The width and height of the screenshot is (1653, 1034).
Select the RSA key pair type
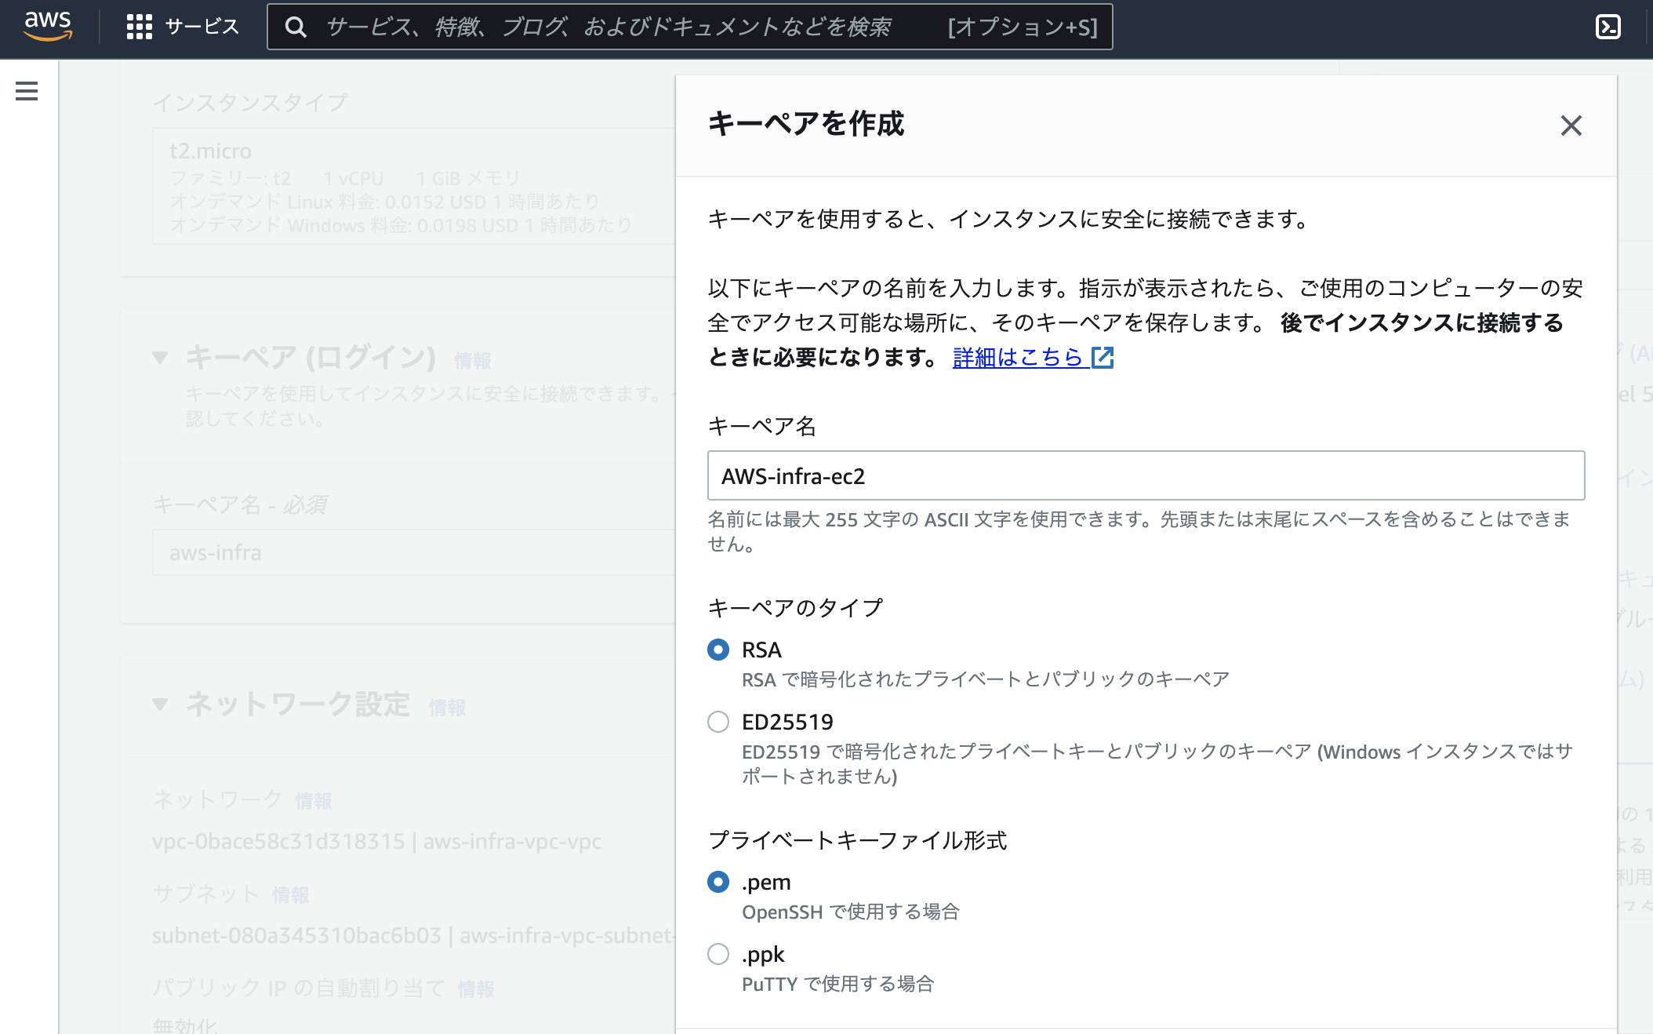(x=718, y=650)
